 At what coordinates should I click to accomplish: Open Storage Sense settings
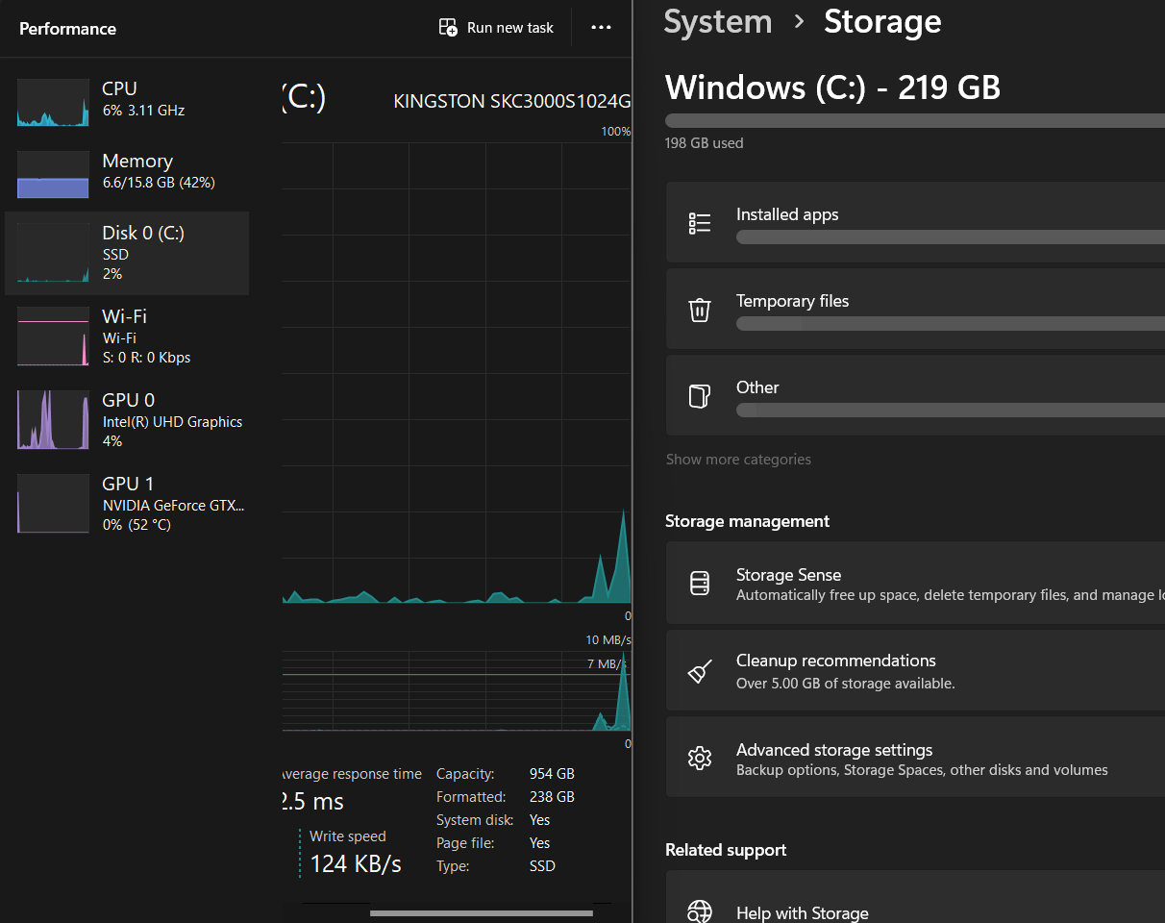point(915,583)
